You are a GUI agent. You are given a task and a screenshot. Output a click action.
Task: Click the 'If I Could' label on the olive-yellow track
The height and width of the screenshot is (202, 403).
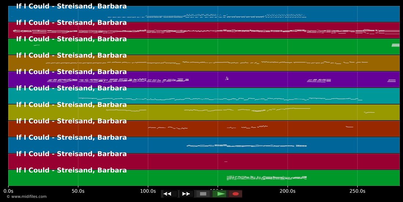coord(71,105)
